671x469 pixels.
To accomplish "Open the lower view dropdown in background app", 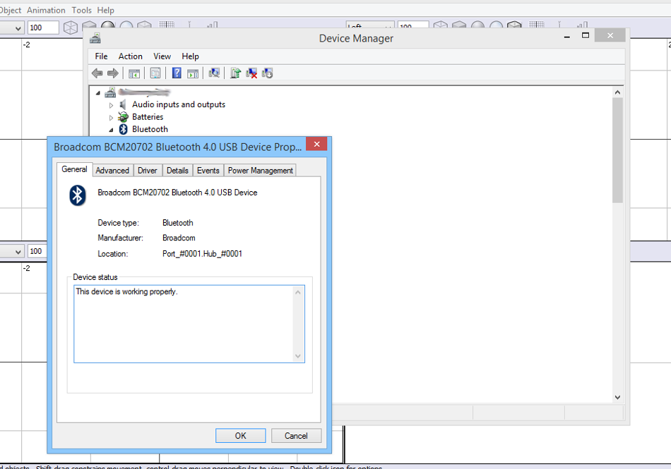I will pyautogui.click(x=18, y=252).
